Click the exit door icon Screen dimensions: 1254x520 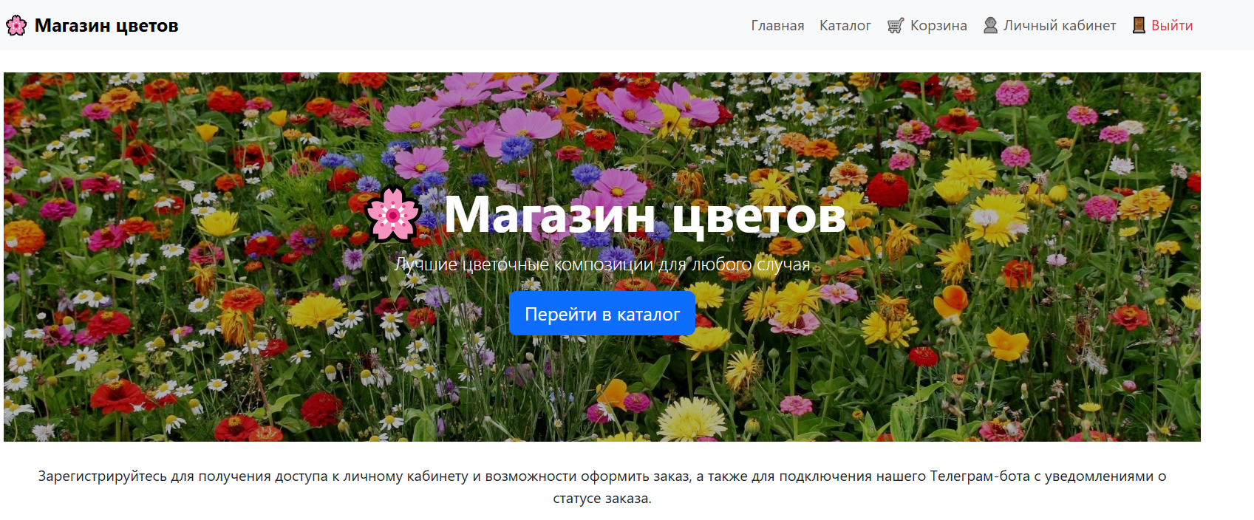tap(1139, 25)
